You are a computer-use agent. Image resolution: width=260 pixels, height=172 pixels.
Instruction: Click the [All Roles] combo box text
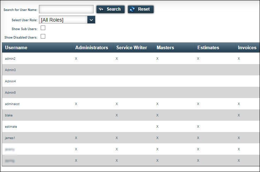click(x=52, y=20)
